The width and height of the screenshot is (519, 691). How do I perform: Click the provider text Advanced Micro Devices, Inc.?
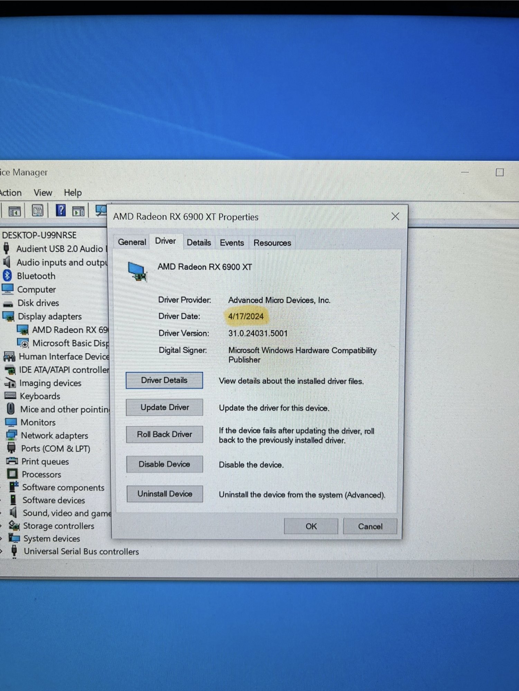tap(279, 300)
